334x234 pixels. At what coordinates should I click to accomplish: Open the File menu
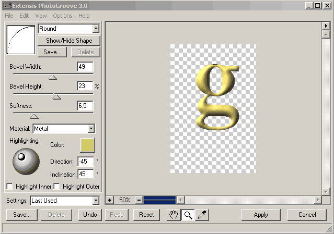[9, 16]
